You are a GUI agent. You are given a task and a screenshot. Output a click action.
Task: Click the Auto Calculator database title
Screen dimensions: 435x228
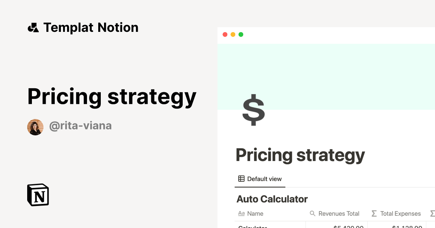[x=272, y=199]
